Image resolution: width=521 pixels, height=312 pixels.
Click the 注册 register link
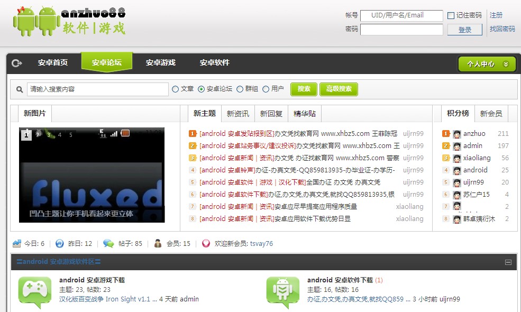coord(496,15)
